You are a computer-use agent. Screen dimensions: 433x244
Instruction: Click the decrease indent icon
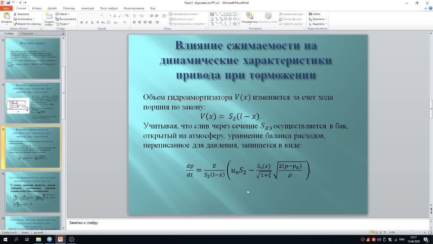click(x=152, y=16)
